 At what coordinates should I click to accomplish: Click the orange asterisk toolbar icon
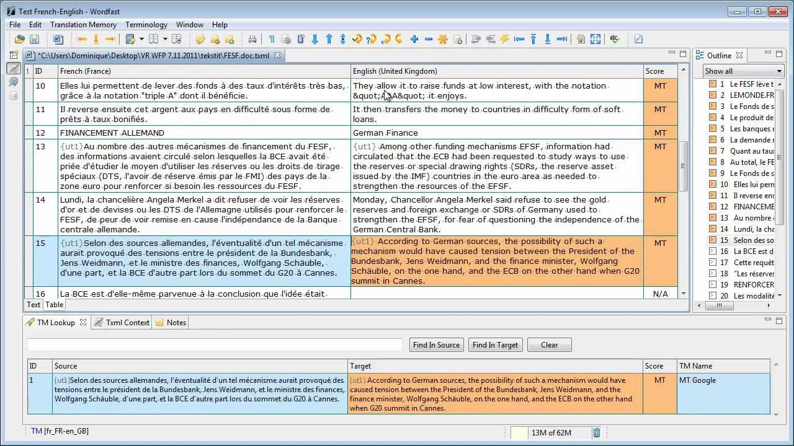click(443, 39)
